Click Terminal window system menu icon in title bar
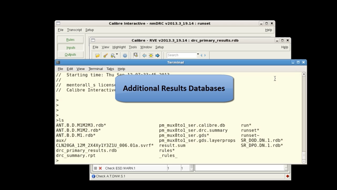This screenshot has height=190, width=337. [58, 62]
